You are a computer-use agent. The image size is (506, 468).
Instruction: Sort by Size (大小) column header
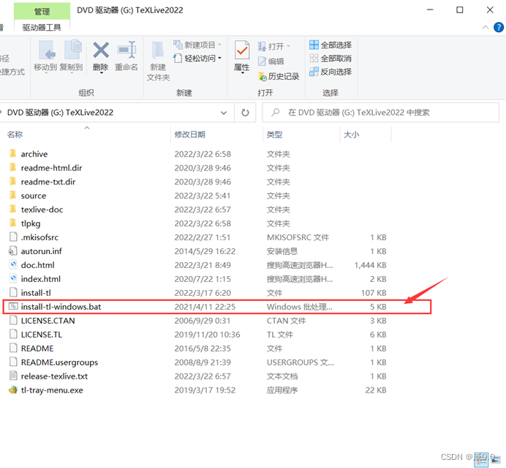[x=352, y=135]
